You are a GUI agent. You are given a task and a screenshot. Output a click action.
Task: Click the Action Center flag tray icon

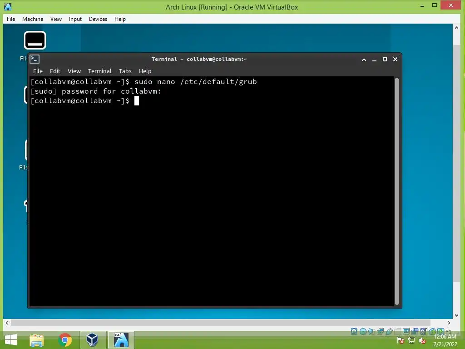pos(401,341)
